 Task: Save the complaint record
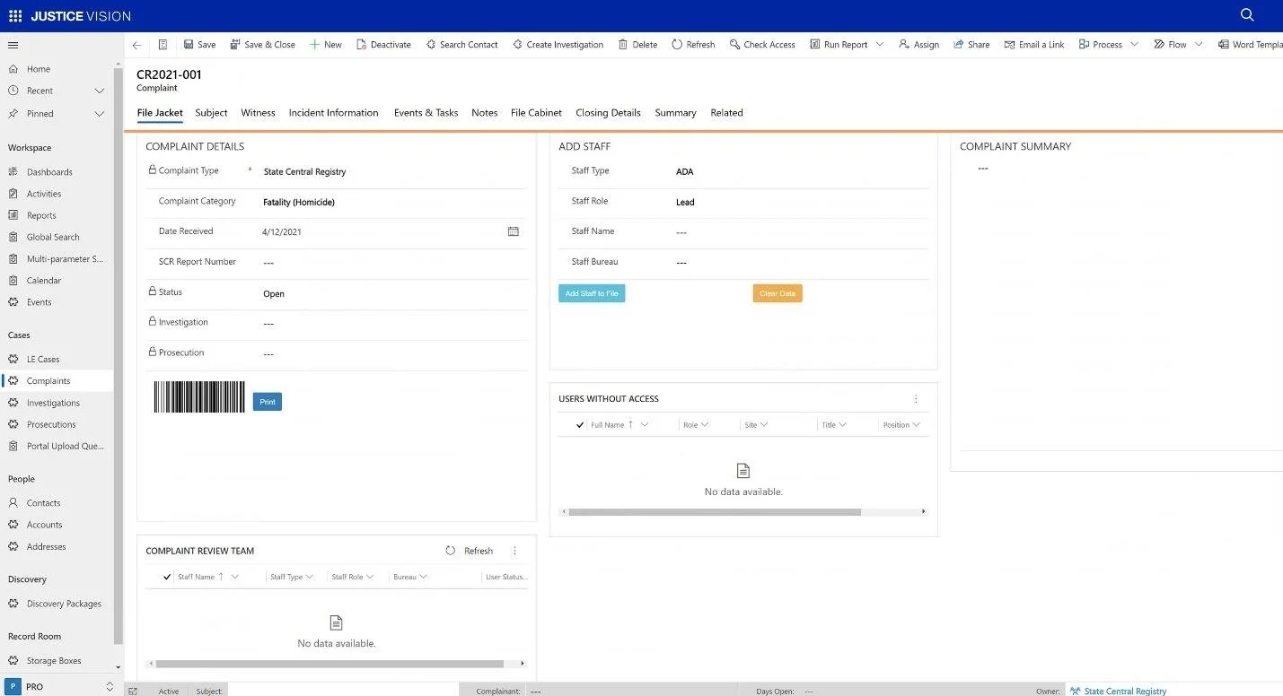(199, 45)
